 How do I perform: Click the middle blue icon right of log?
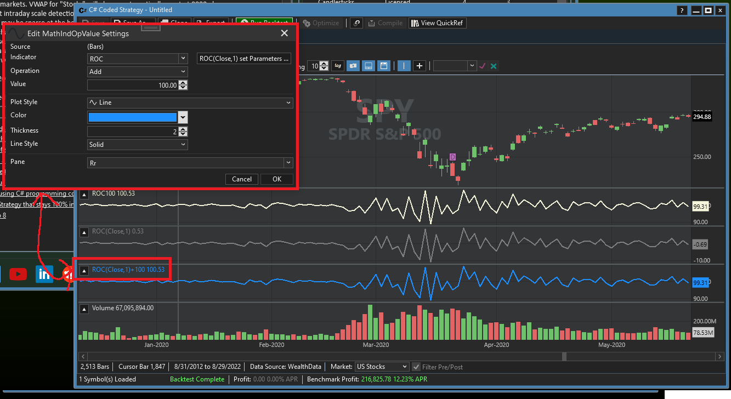point(369,66)
